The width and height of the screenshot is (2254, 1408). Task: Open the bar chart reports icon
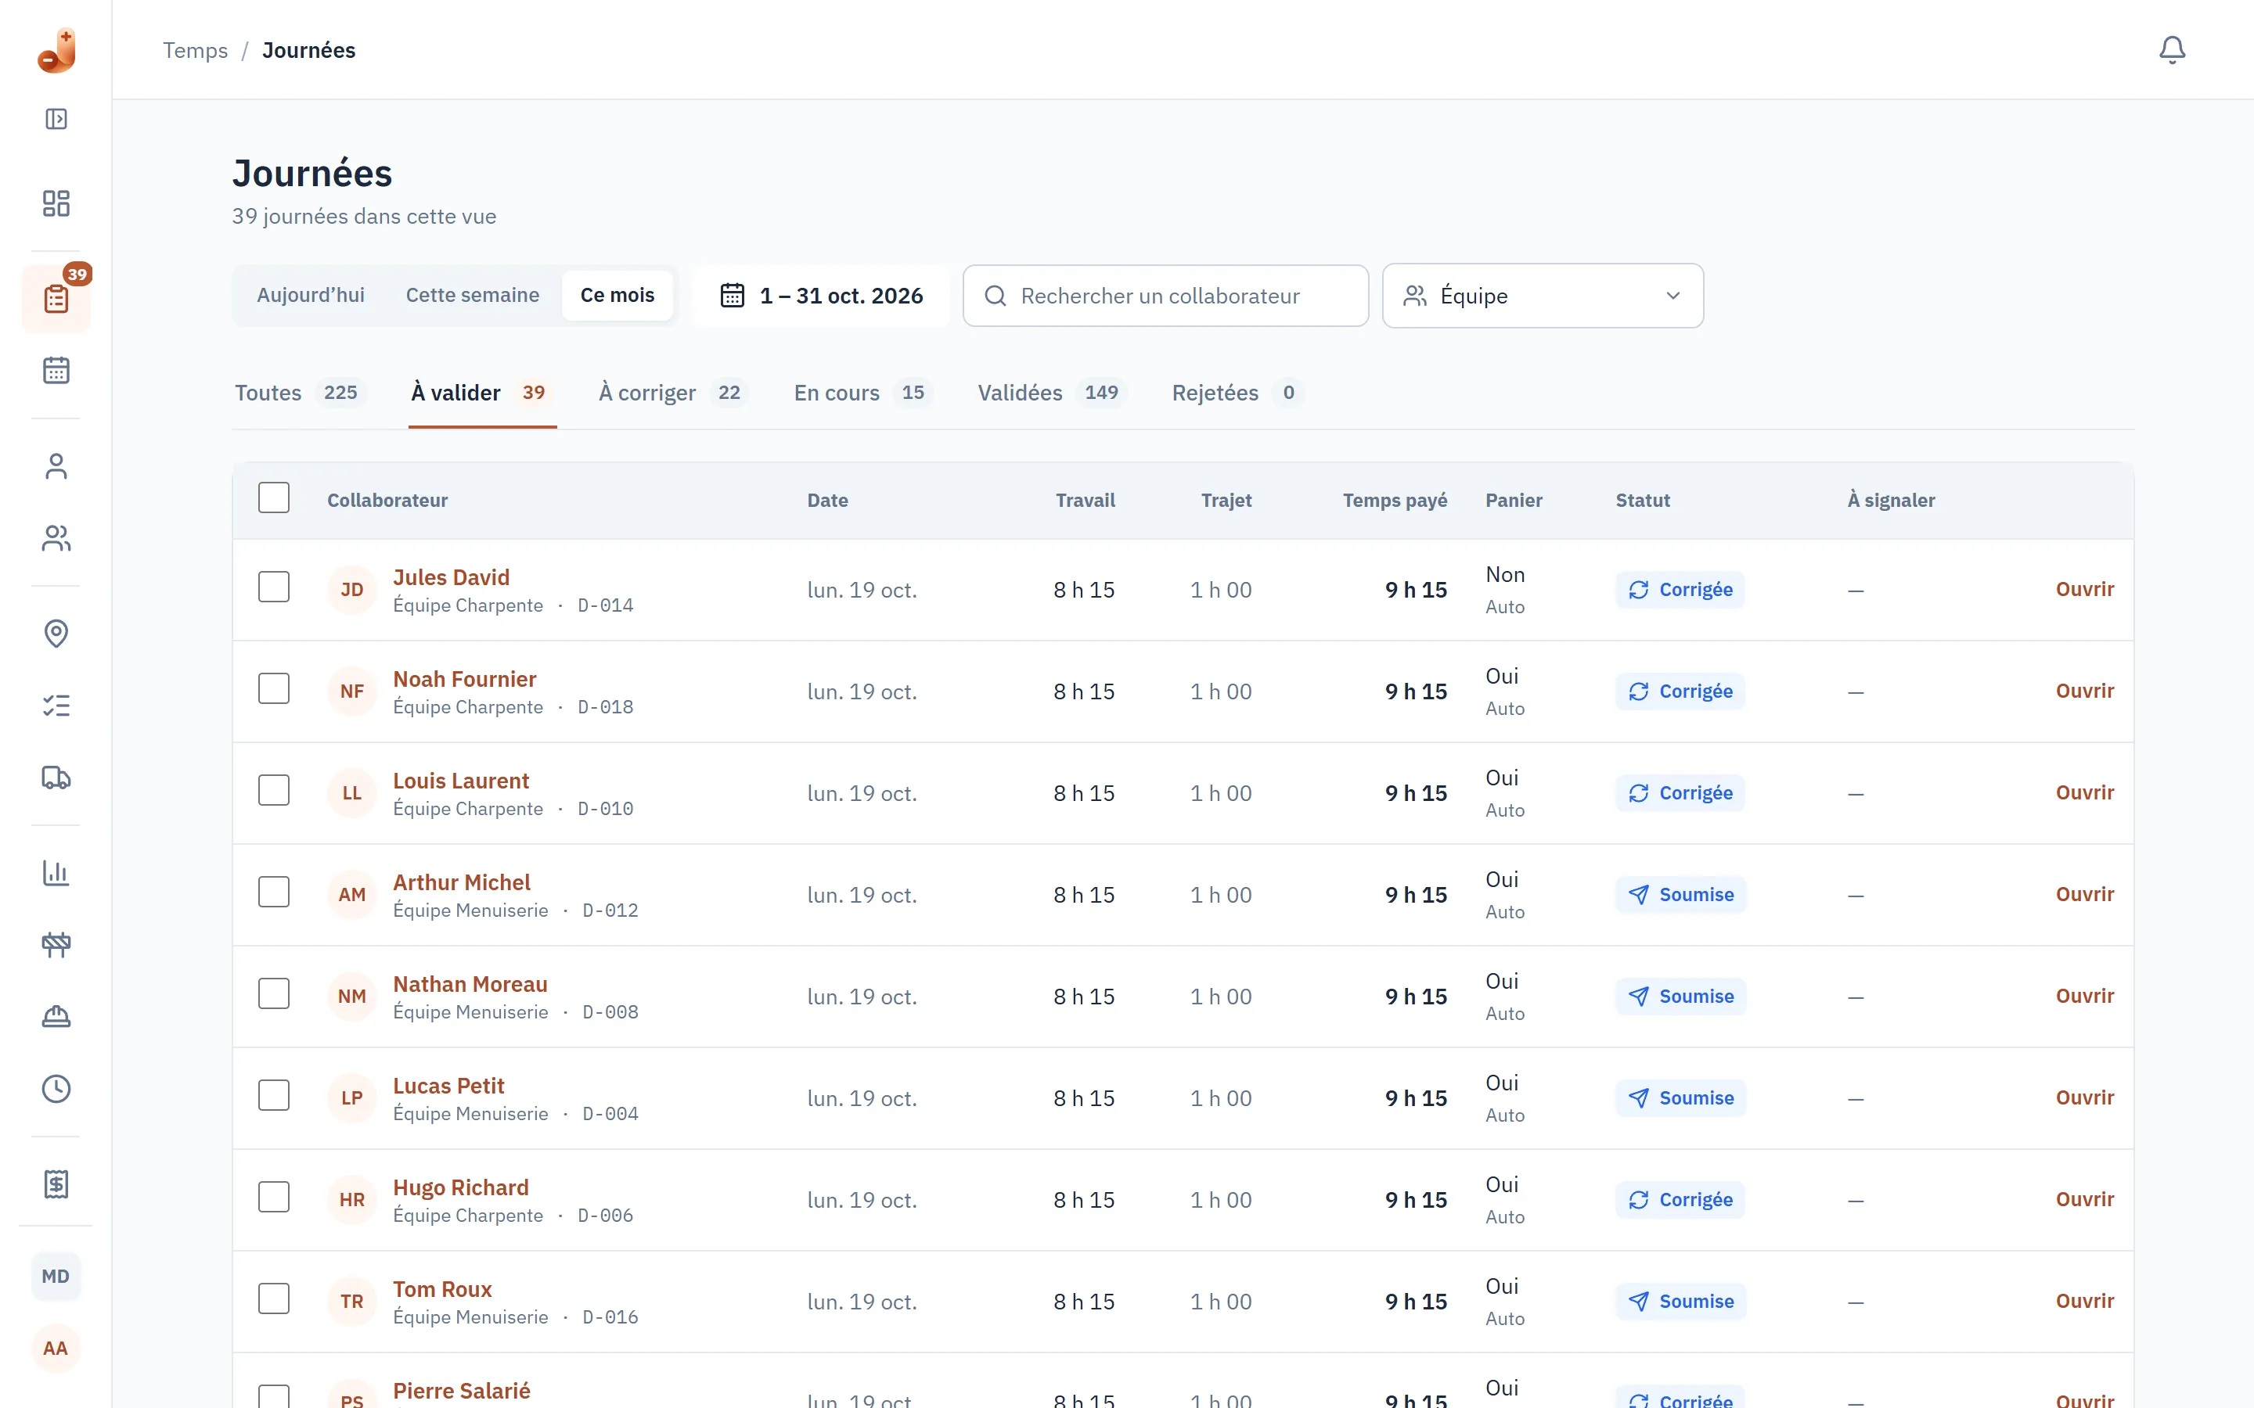pos(56,872)
